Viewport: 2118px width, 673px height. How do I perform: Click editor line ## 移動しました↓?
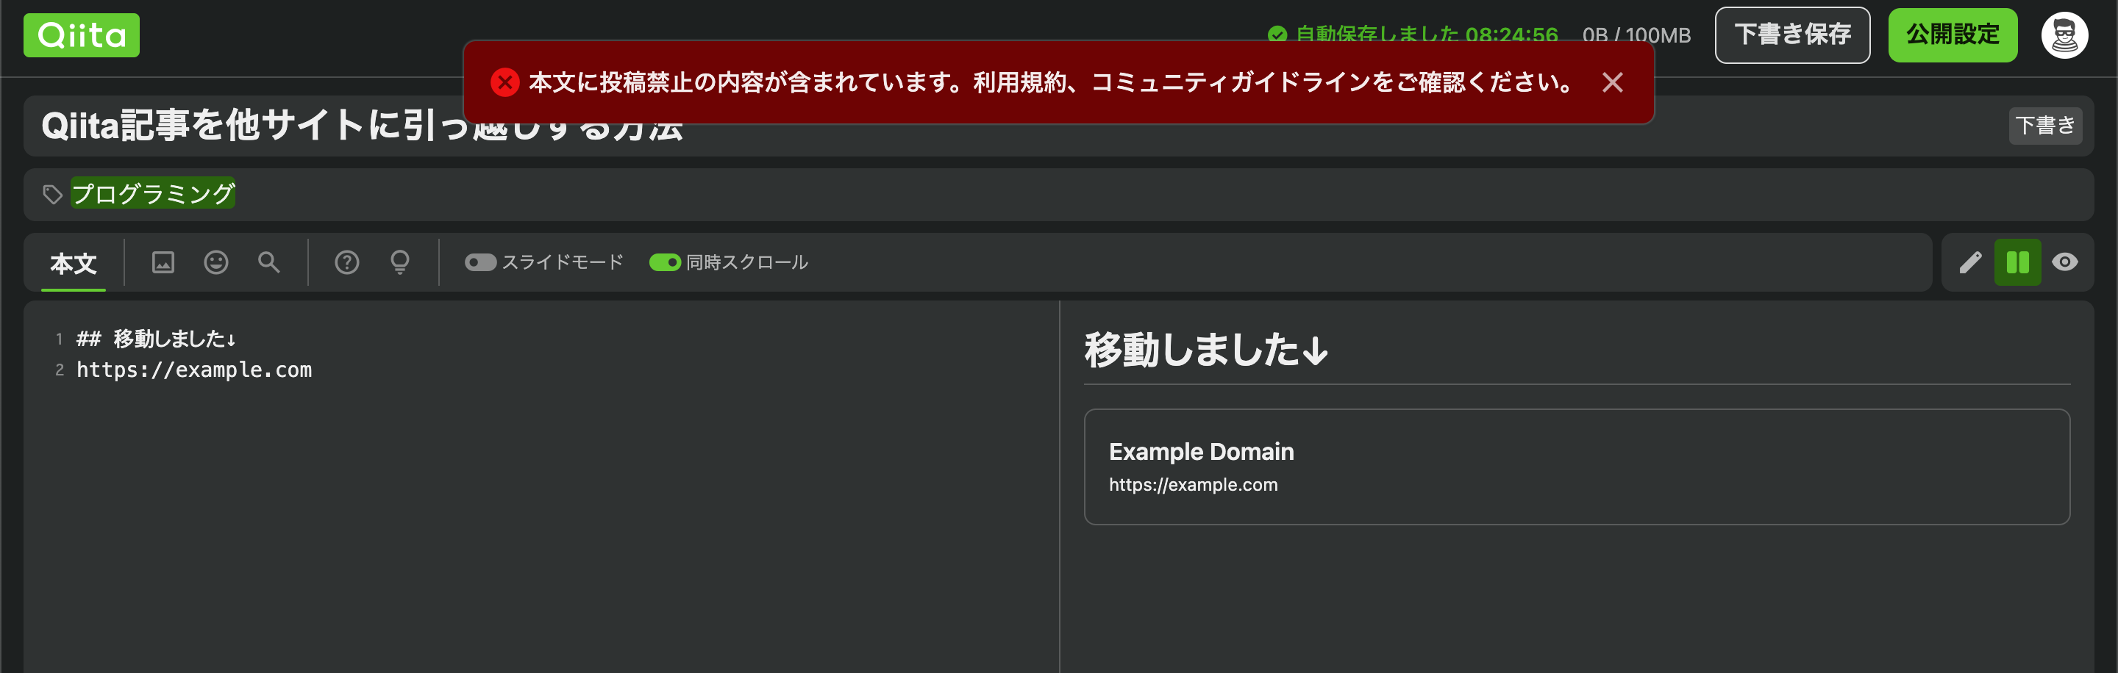click(156, 339)
